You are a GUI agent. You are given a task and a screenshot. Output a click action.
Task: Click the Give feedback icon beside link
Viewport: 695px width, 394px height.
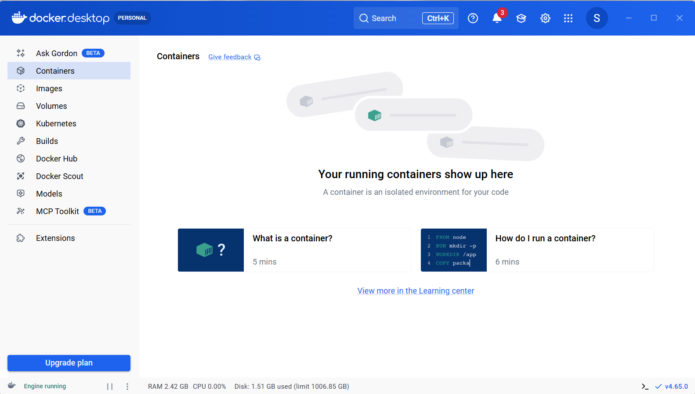[257, 57]
